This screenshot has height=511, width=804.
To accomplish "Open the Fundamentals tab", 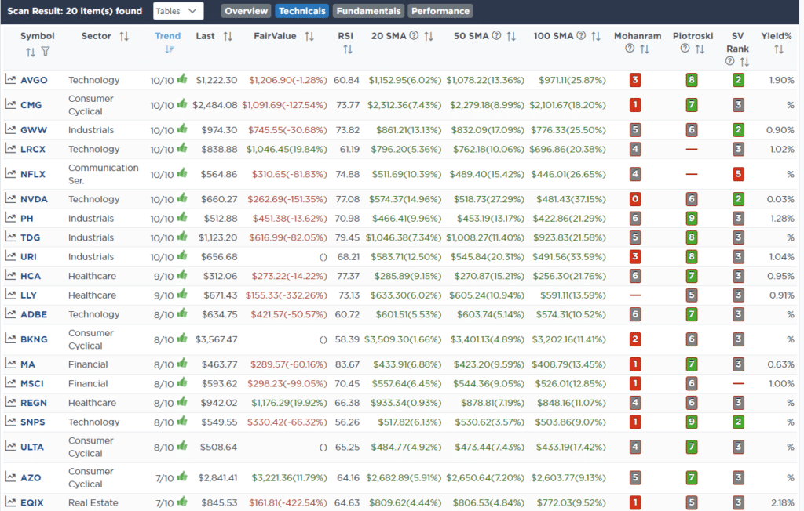I will [368, 11].
